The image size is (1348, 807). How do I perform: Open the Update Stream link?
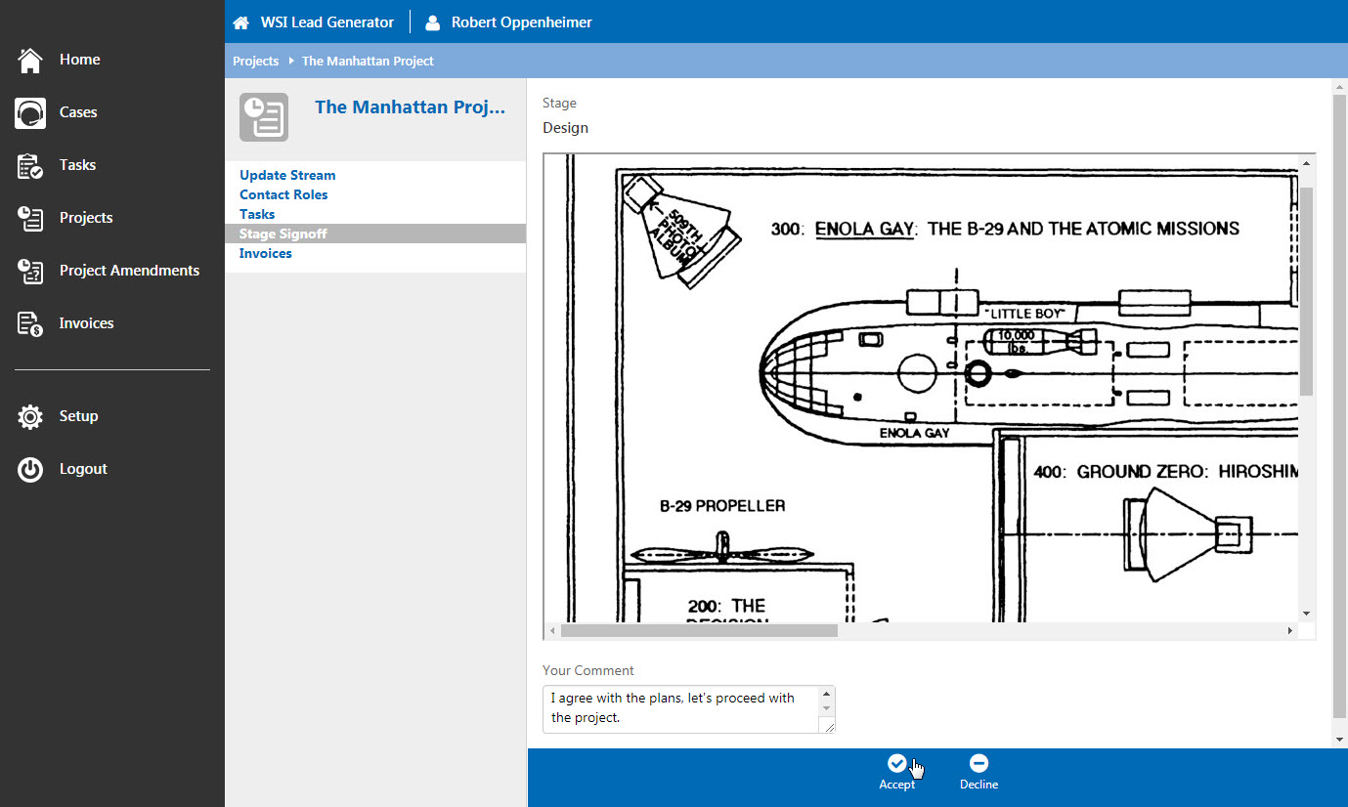[x=287, y=175]
